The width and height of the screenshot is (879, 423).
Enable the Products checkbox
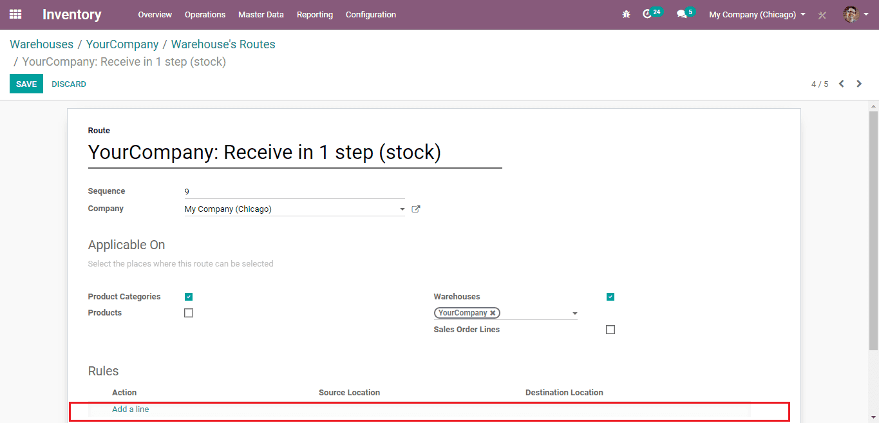tap(189, 313)
